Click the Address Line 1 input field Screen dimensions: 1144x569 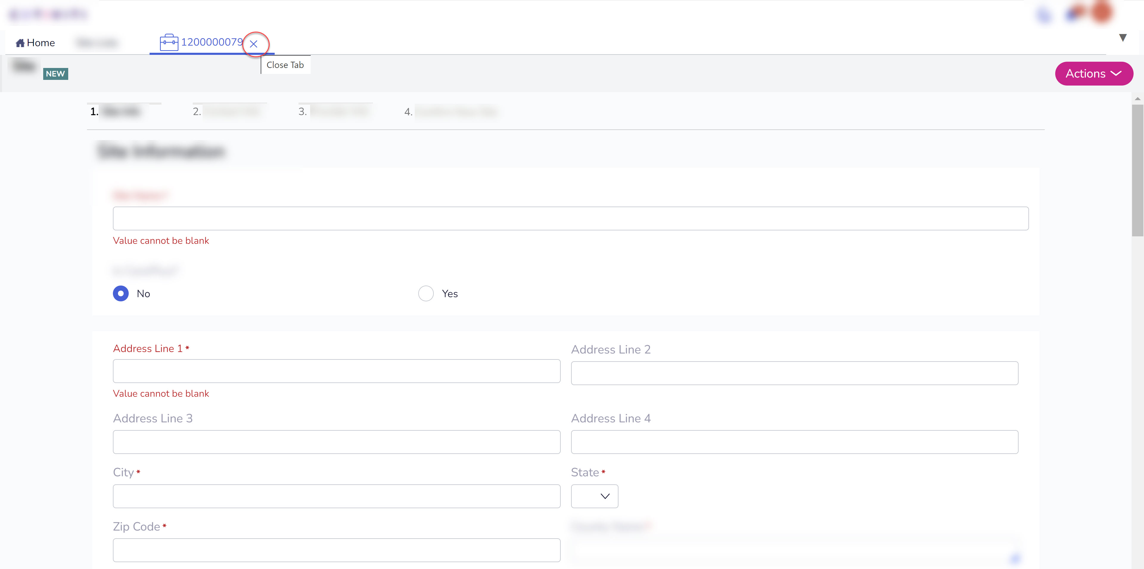click(336, 372)
